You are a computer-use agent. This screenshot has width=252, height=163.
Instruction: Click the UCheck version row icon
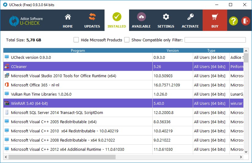tap(7, 57)
